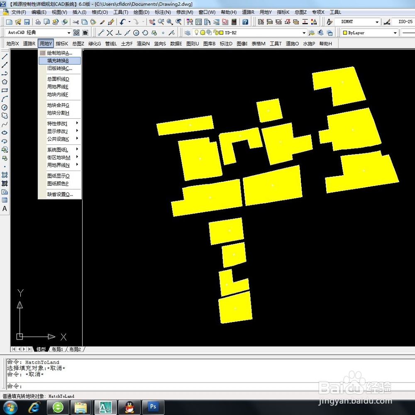Select the Hatch tool in left toolbar
This screenshot has width=415, height=415.
pyautogui.click(x=5, y=175)
